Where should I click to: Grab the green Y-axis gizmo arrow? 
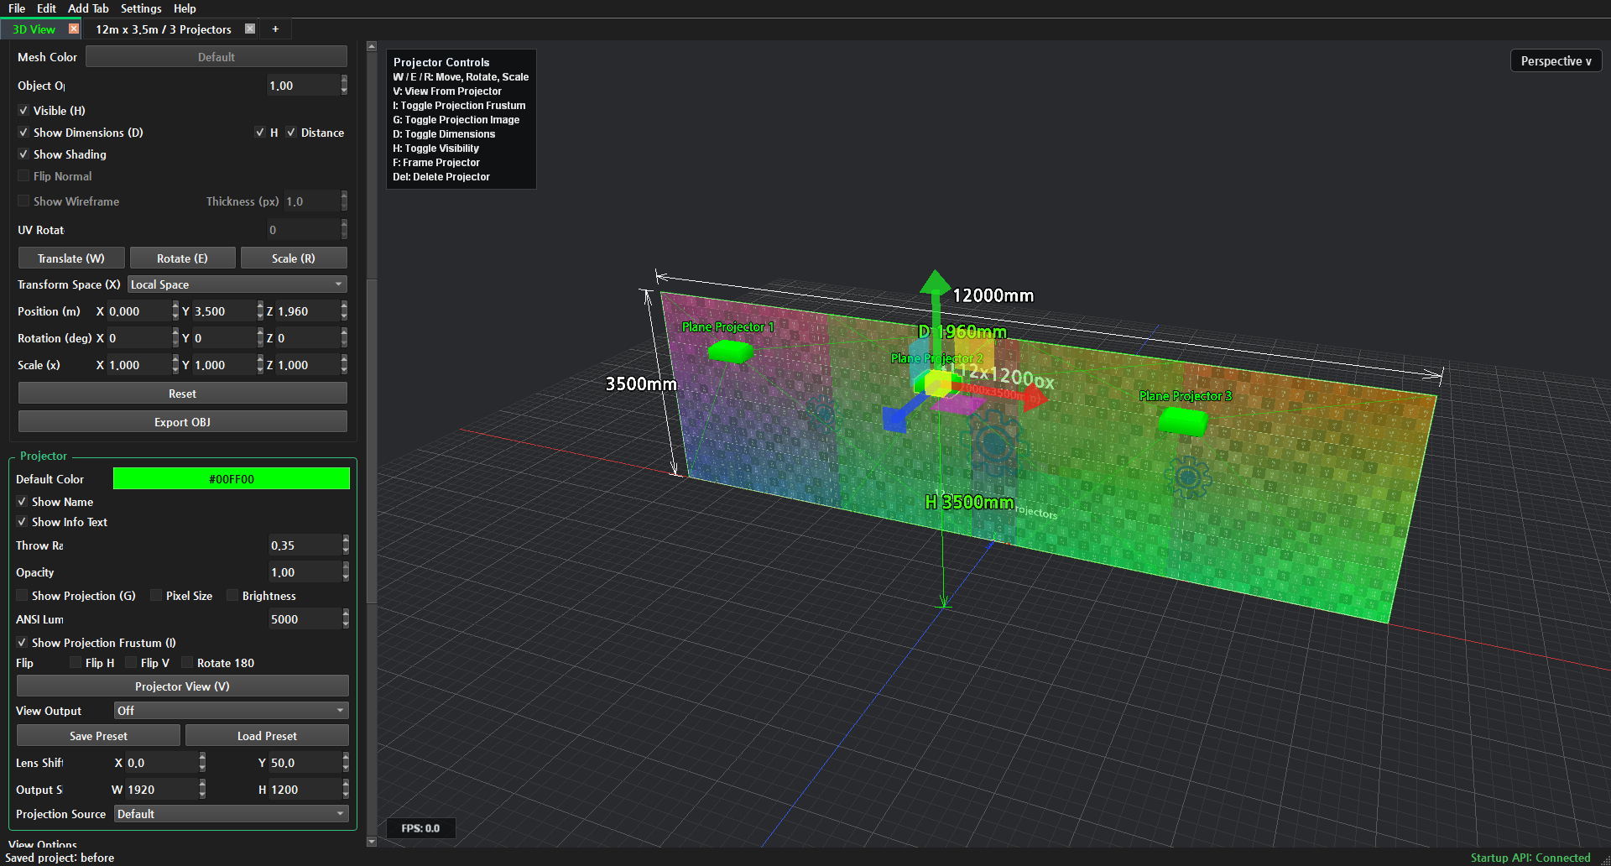tap(934, 283)
